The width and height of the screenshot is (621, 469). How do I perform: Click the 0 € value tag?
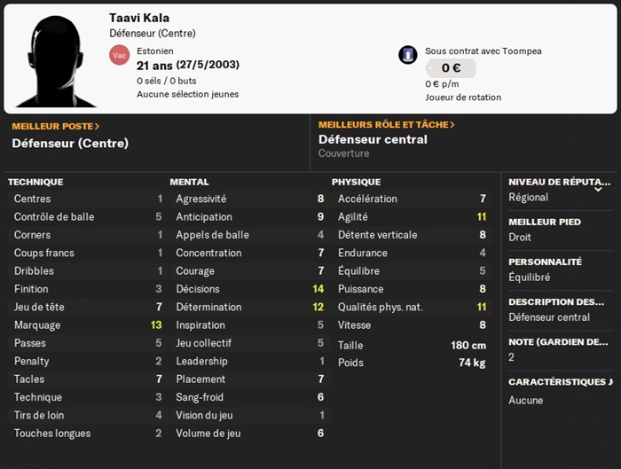(x=450, y=68)
